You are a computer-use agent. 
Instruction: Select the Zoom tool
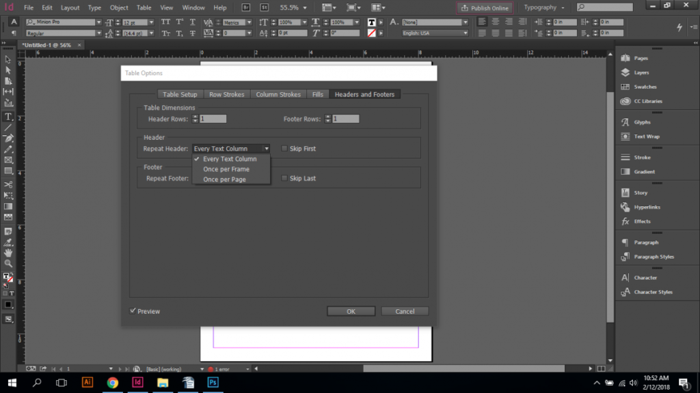[x=8, y=263]
